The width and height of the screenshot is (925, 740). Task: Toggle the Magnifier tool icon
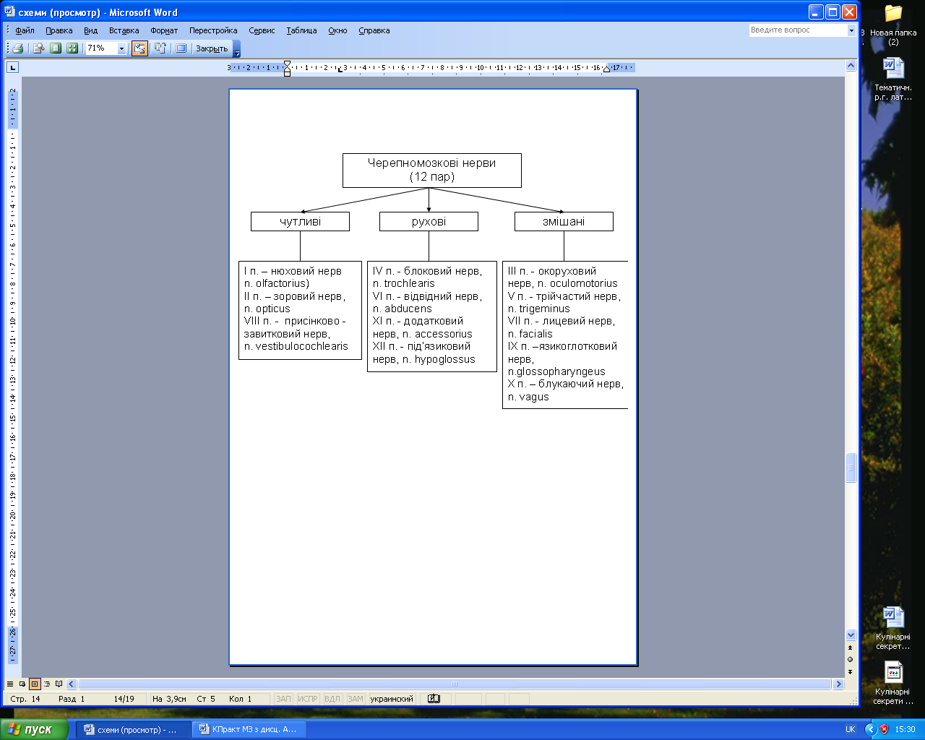(x=39, y=48)
